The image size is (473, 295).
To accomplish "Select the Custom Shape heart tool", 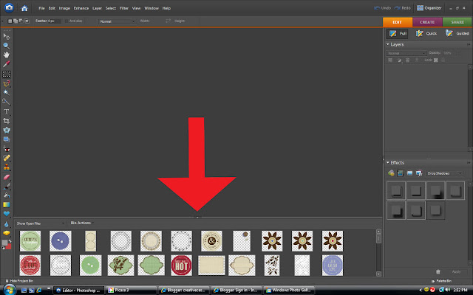I will (7, 214).
